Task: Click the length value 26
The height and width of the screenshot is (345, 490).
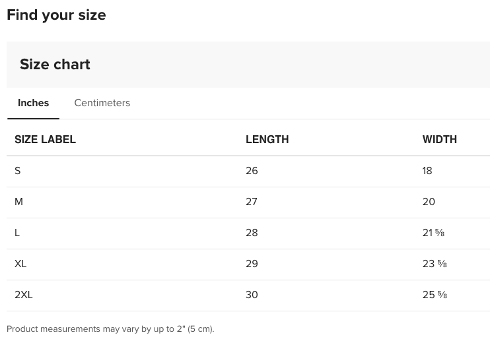Action: tap(252, 171)
